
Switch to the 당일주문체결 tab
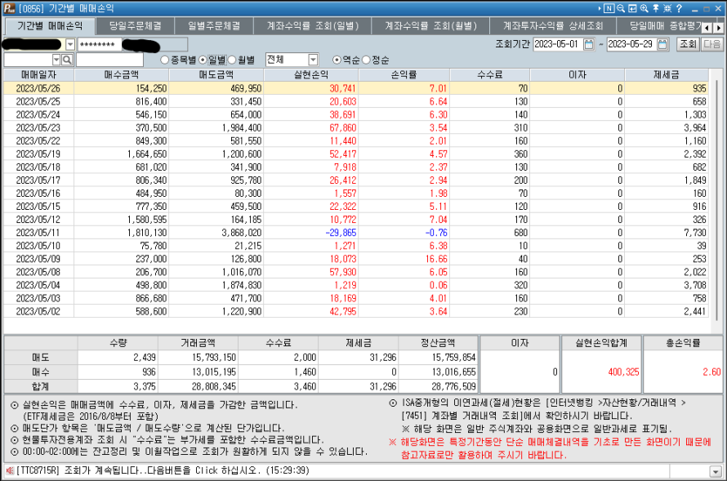point(135,26)
